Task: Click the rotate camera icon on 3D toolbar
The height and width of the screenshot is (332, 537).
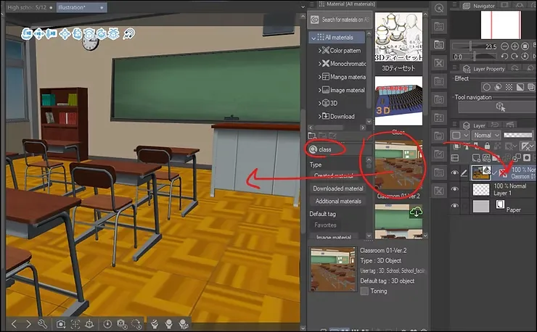Action: pos(27,34)
